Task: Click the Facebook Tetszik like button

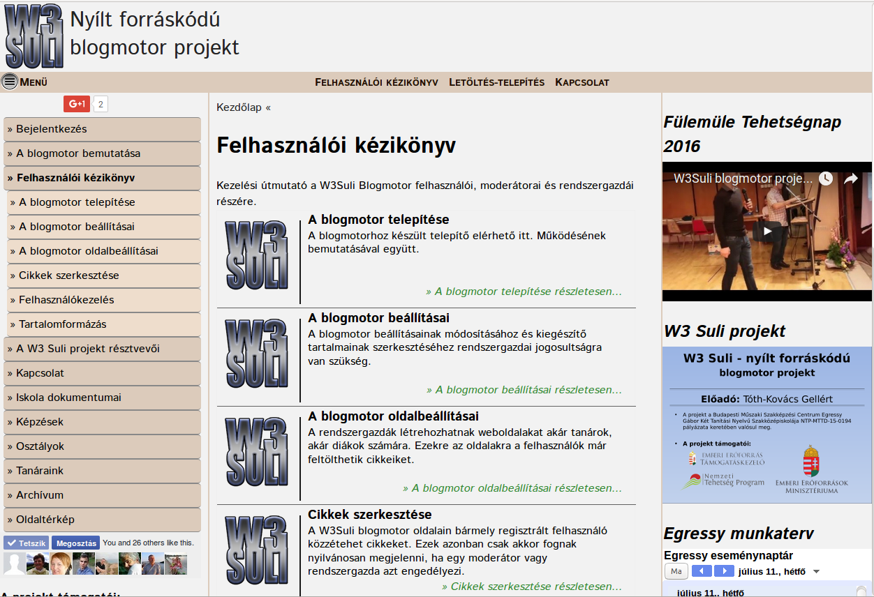Action: pos(26,543)
